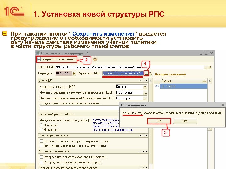This screenshot has width=226, height=169.
Task: Open the calendar picker beside Период с
Action: [74, 74]
